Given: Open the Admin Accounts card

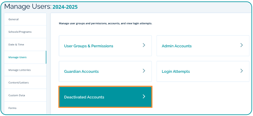Looking at the screenshot, I should tap(177, 46).
